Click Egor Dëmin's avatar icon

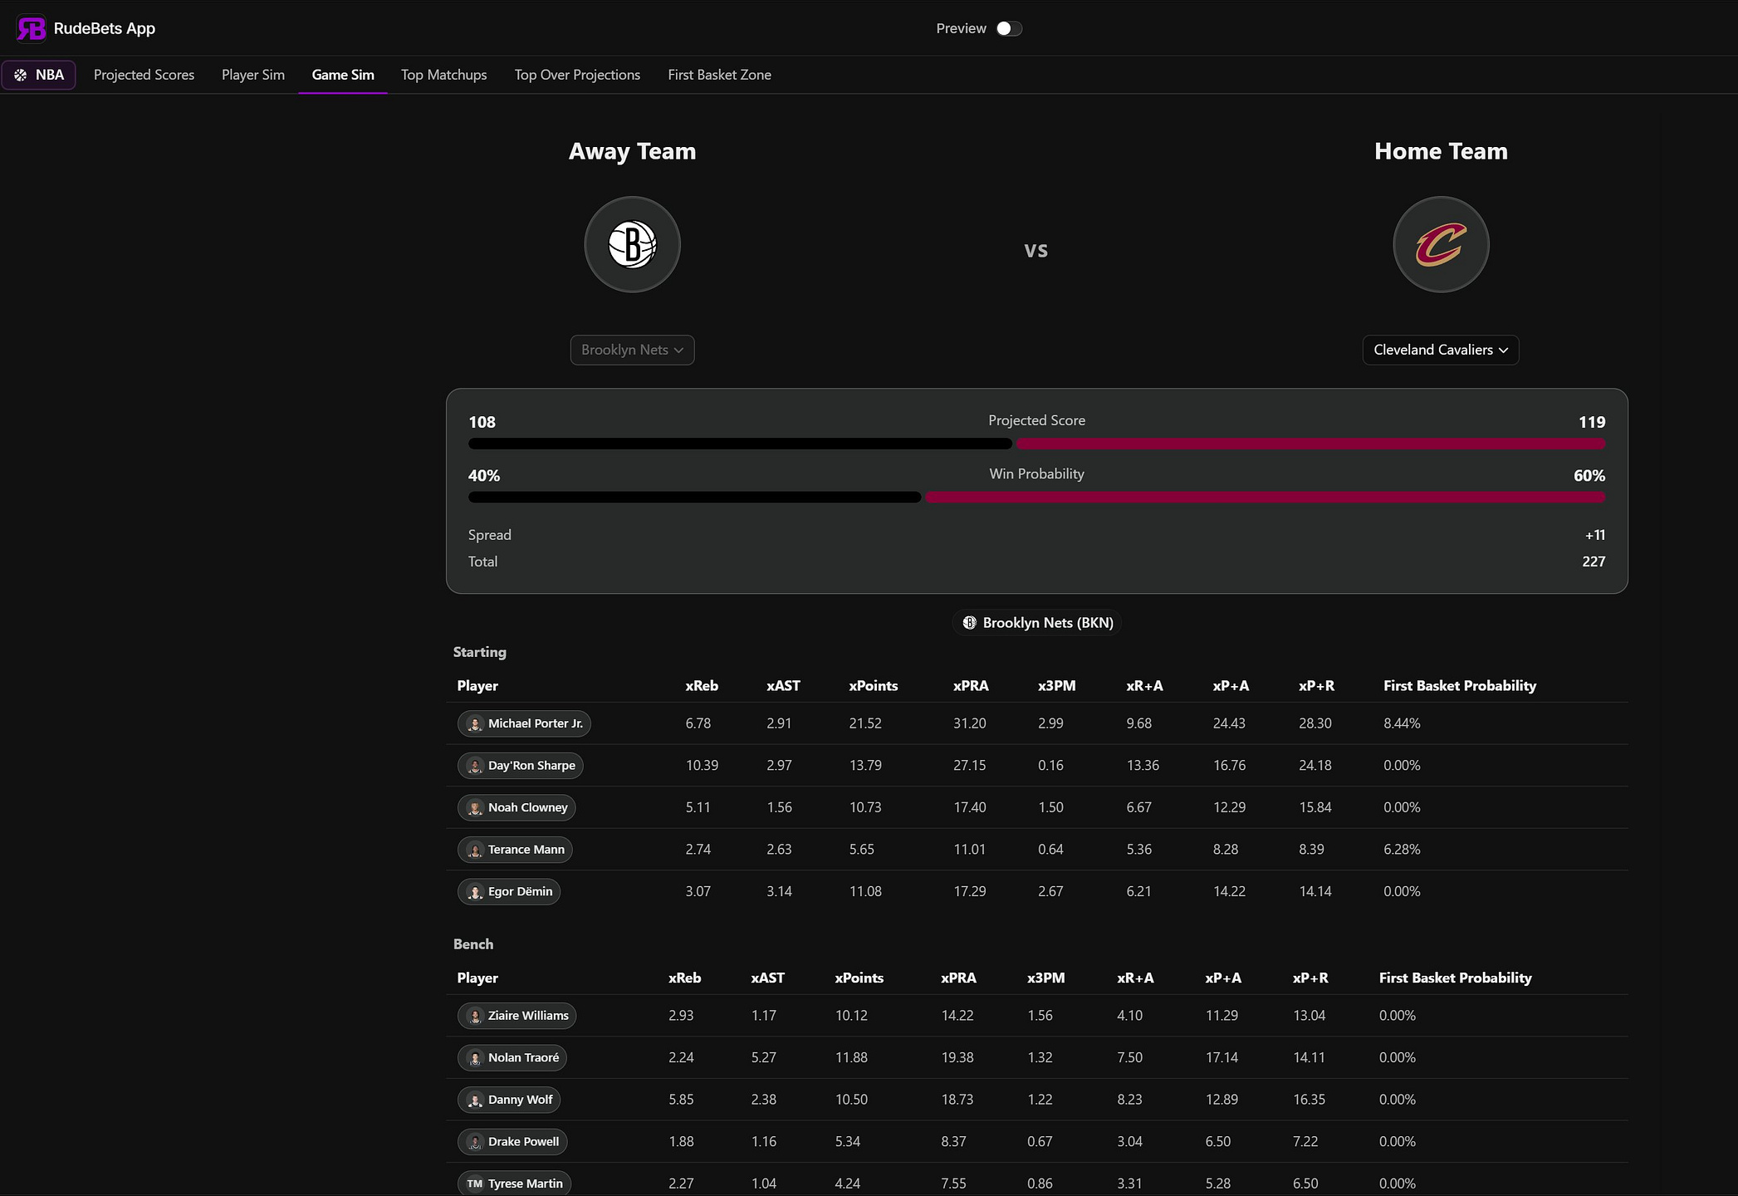475,892
